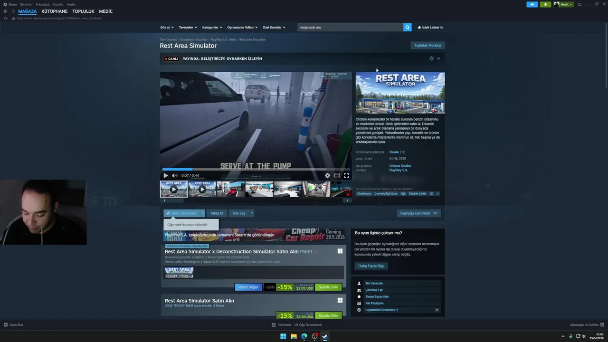Open the Oynamanın Yolları dropdown menu
Screen dimensions: 608x342
coord(242,27)
